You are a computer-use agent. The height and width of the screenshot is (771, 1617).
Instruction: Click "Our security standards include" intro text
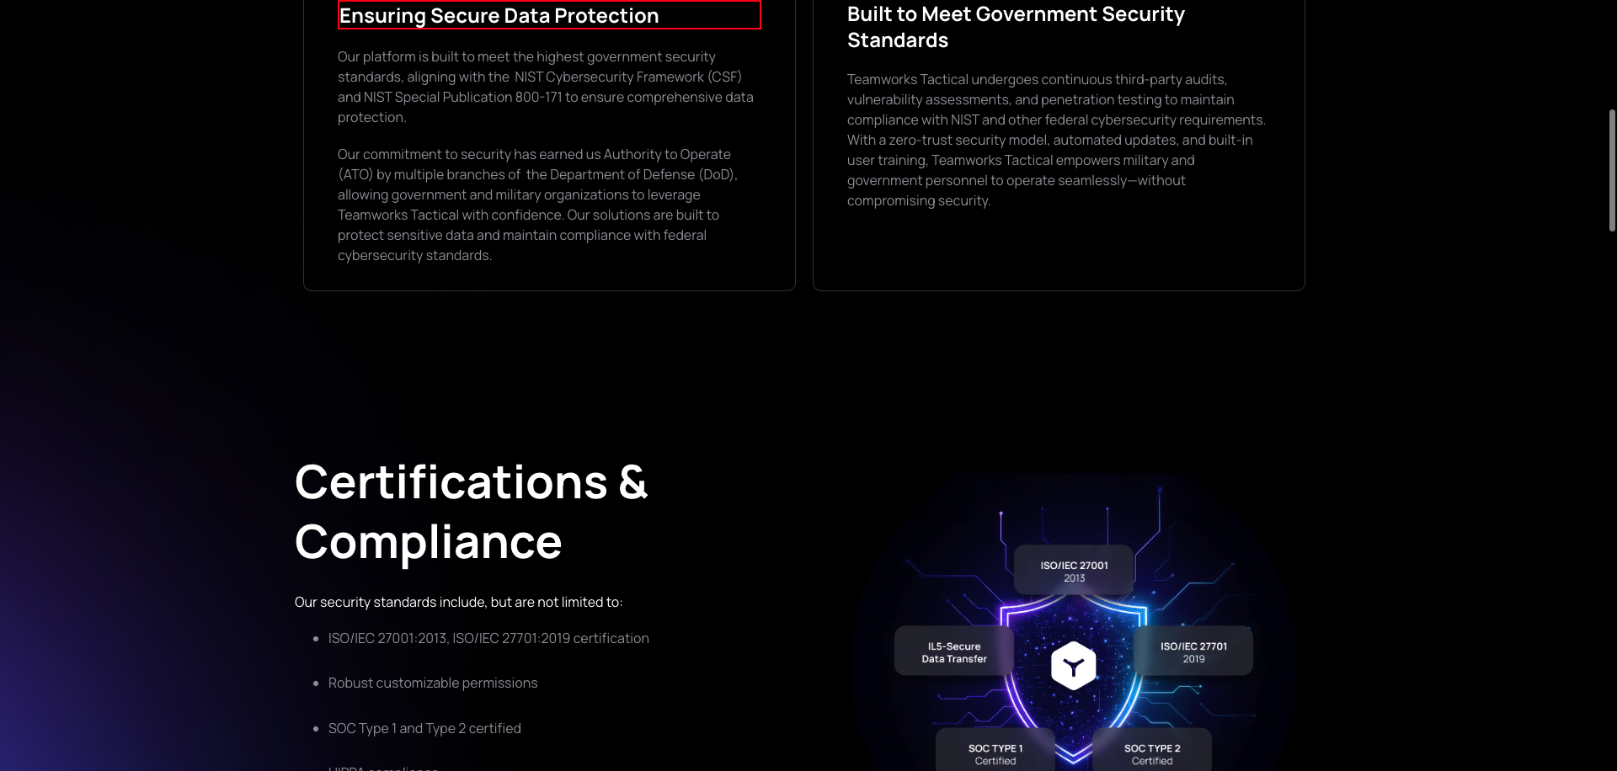(x=458, y=602)
